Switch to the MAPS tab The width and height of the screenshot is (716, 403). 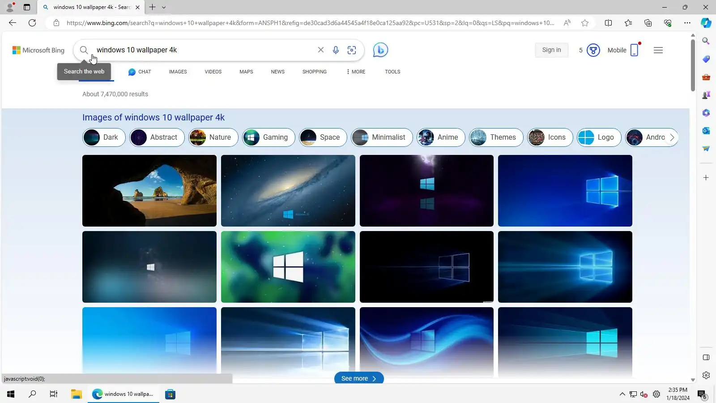pyautogui.click(x=246, y=72)
